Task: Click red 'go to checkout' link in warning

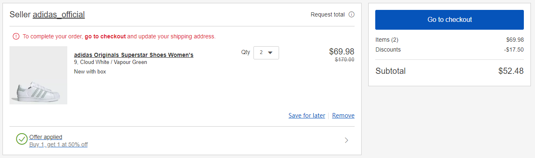Action: (x=105, y=36)
